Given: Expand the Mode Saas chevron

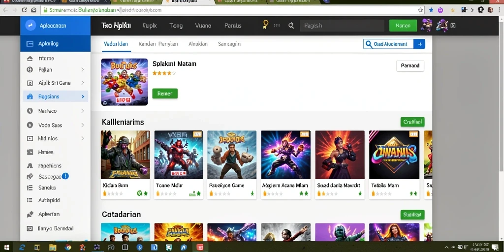Looking at the screenshot, I should click(x=83, y=125).
